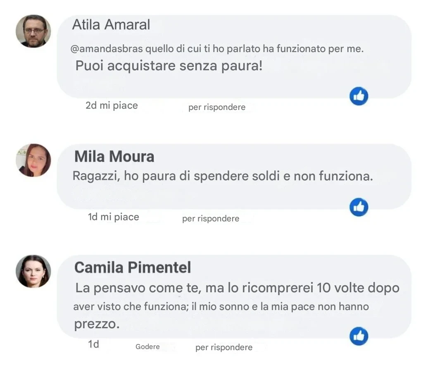Click the '1d' timestamp under Mila Moura's comment
The width and height of the screenshot is (423, 370).
tap(93, 217)
